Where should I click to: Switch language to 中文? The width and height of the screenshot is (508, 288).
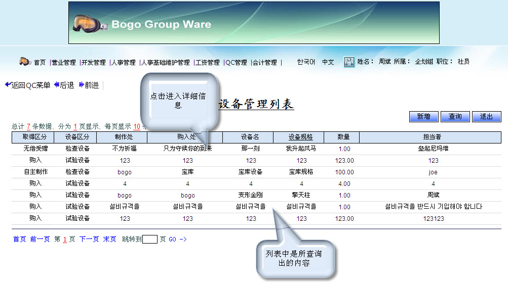tap(328, 62)
